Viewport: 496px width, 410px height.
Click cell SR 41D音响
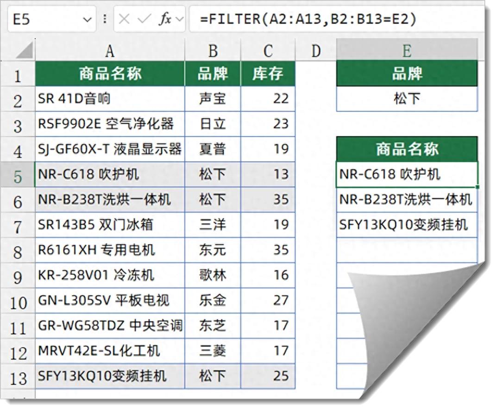[110, 99]
